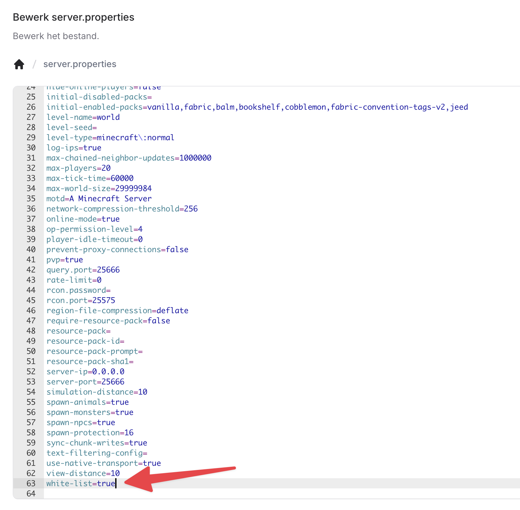
Task: Click the simulation-distance=10 line
Action: coord(97,392)
